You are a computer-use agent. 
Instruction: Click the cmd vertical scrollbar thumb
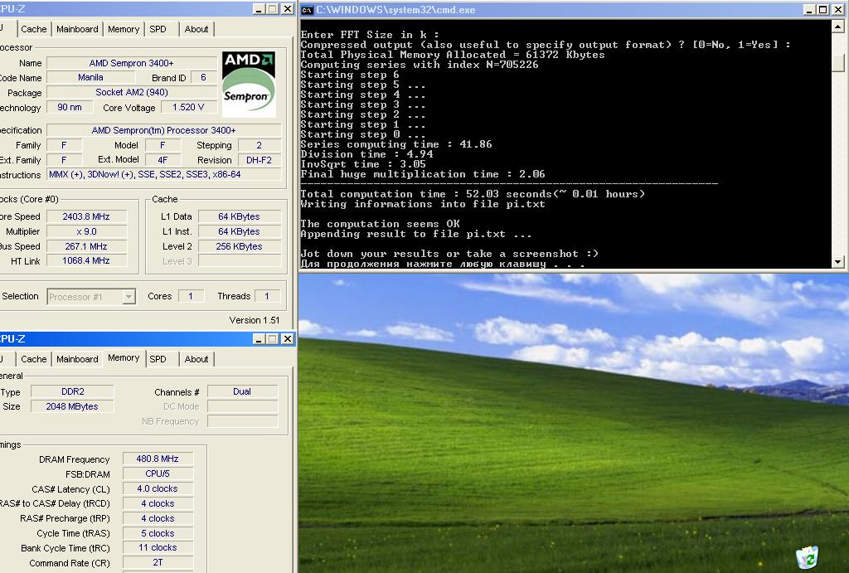point(838,62)
